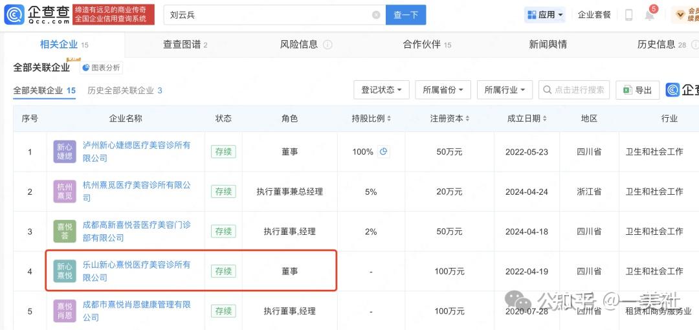Click the info icon beside 风险信息

click(x=327, y=45)
